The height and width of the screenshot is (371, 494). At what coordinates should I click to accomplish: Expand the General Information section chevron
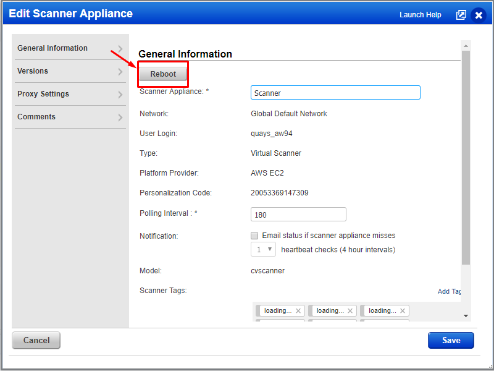[x=122, y=48]
